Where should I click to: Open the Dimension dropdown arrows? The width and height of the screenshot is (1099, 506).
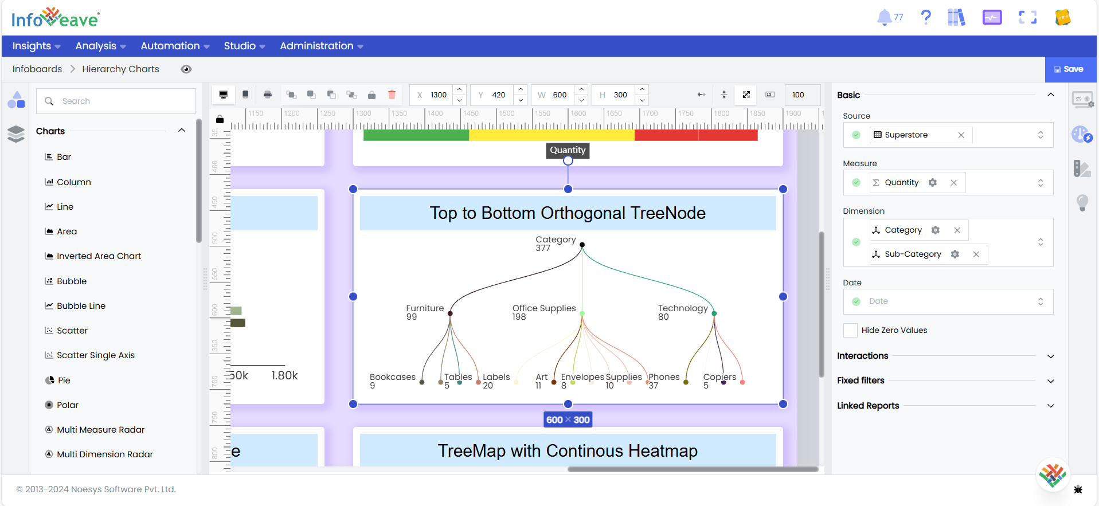[1041, 242]
